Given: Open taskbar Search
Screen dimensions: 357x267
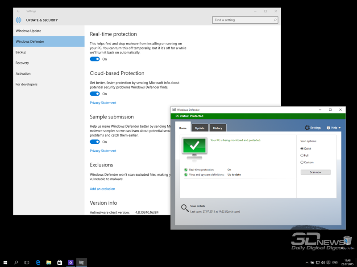Looking at the screenshot, I should point(16,263).
